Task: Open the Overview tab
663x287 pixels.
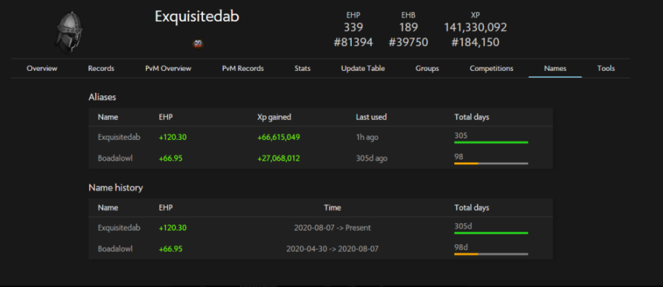Action: pyautogui.click(x=42, y=68)
